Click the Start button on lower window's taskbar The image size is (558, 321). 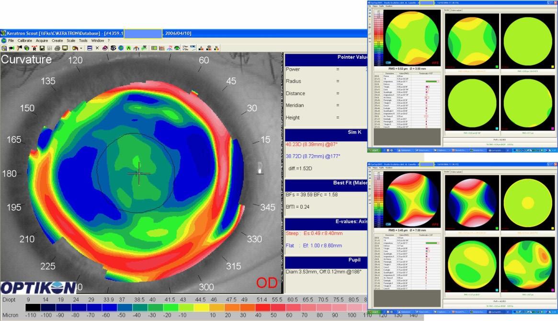[x=375, y=312]
